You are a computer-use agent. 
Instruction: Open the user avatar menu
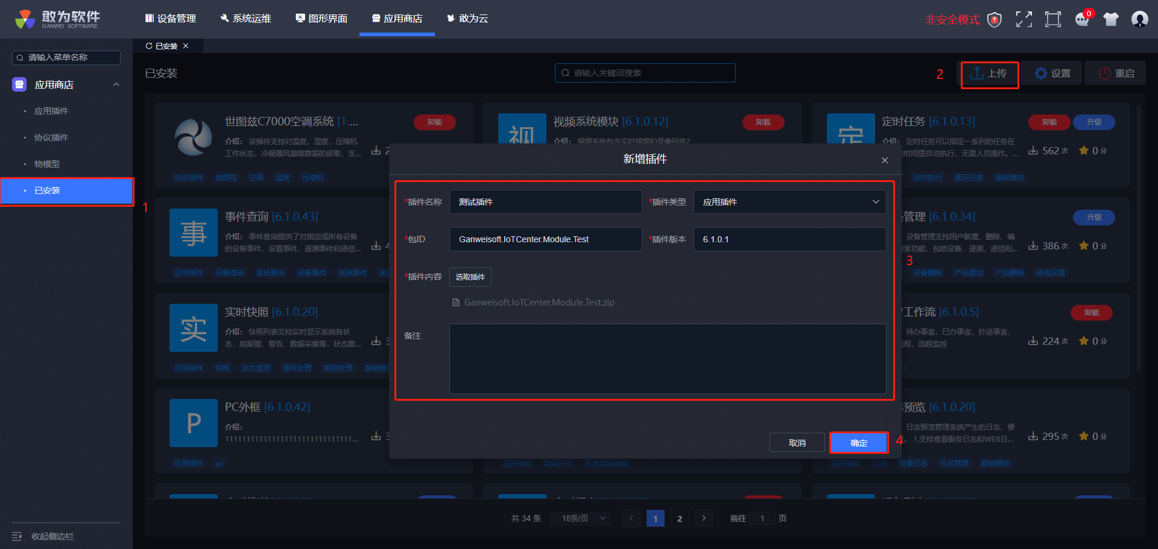[1139, 19]
